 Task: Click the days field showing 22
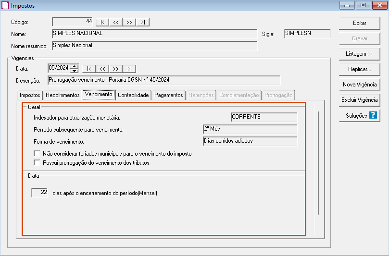tap(39, 193)
